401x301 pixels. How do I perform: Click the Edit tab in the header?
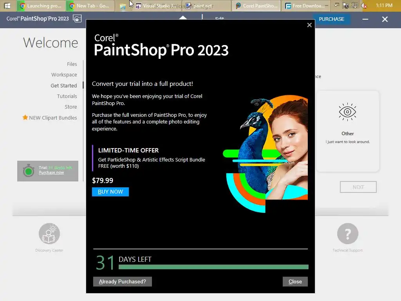[x=219, y=18]
